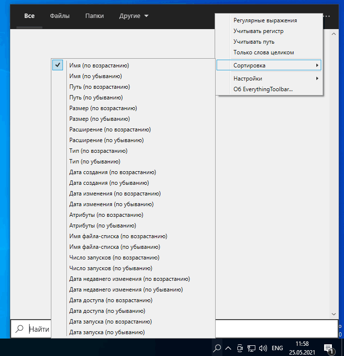
Task: Click the ENG language indicator
Action: click(277, 348)
